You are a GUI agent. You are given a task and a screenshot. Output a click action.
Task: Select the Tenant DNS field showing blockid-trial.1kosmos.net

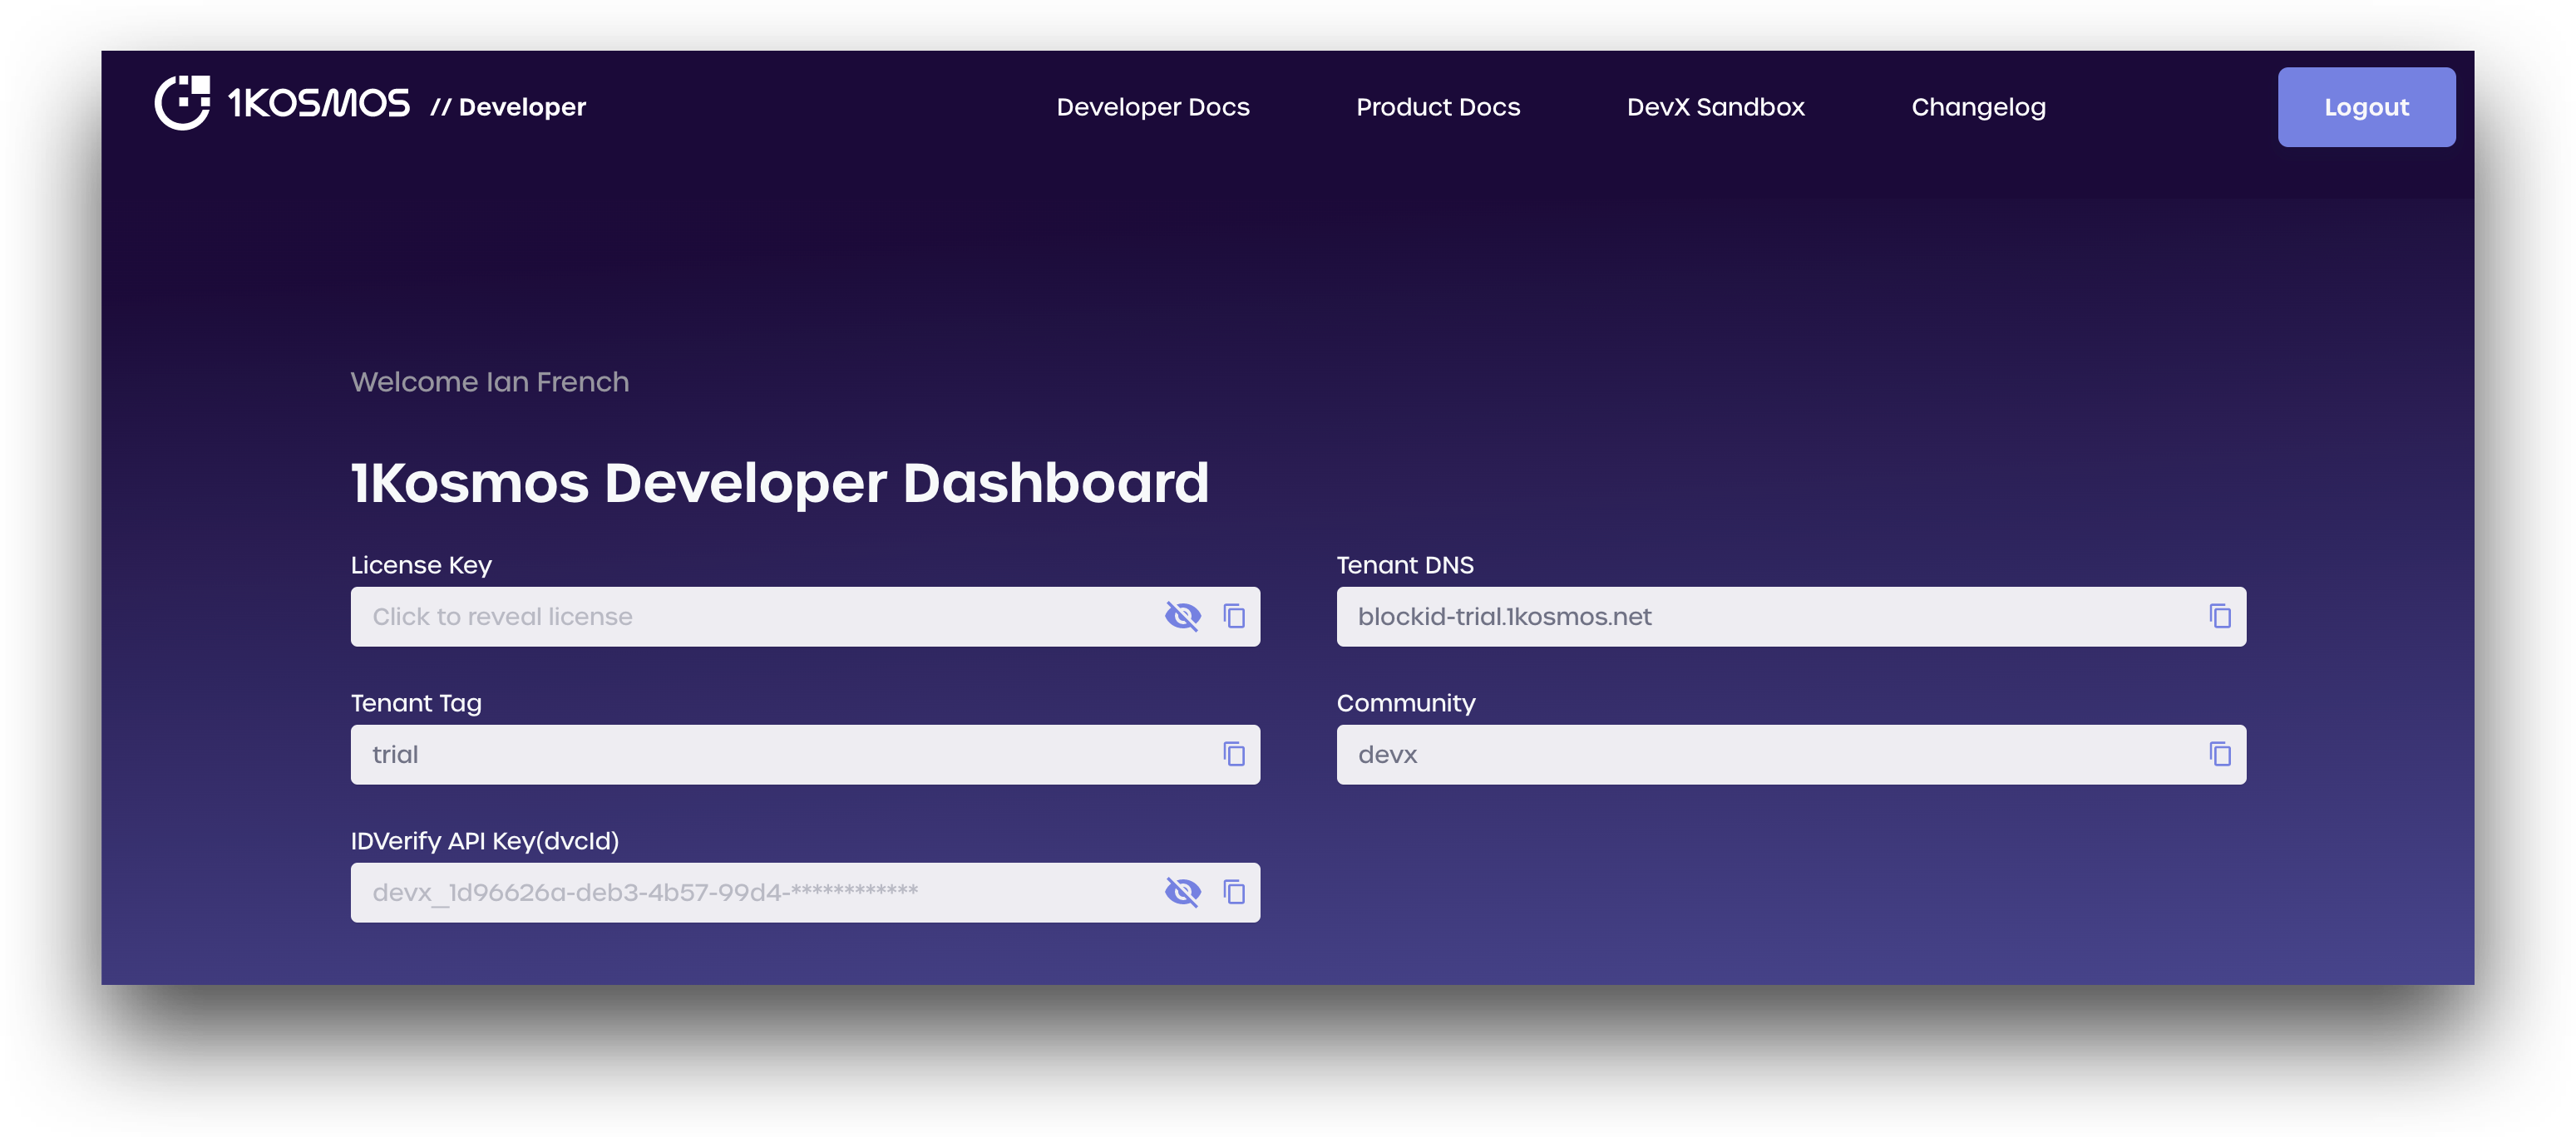[x=1791, y=616]
